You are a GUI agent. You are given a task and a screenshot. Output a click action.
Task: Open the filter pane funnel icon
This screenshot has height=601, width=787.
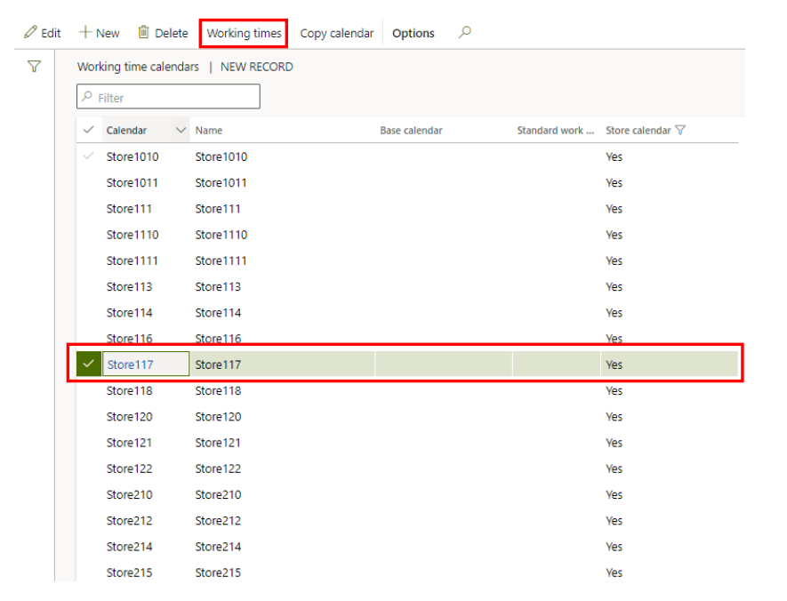pyautogui.click(x=34, y=67)
